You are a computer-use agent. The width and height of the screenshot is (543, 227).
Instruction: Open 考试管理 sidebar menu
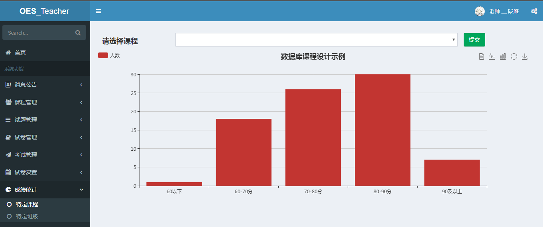click(x=45, y=155)
